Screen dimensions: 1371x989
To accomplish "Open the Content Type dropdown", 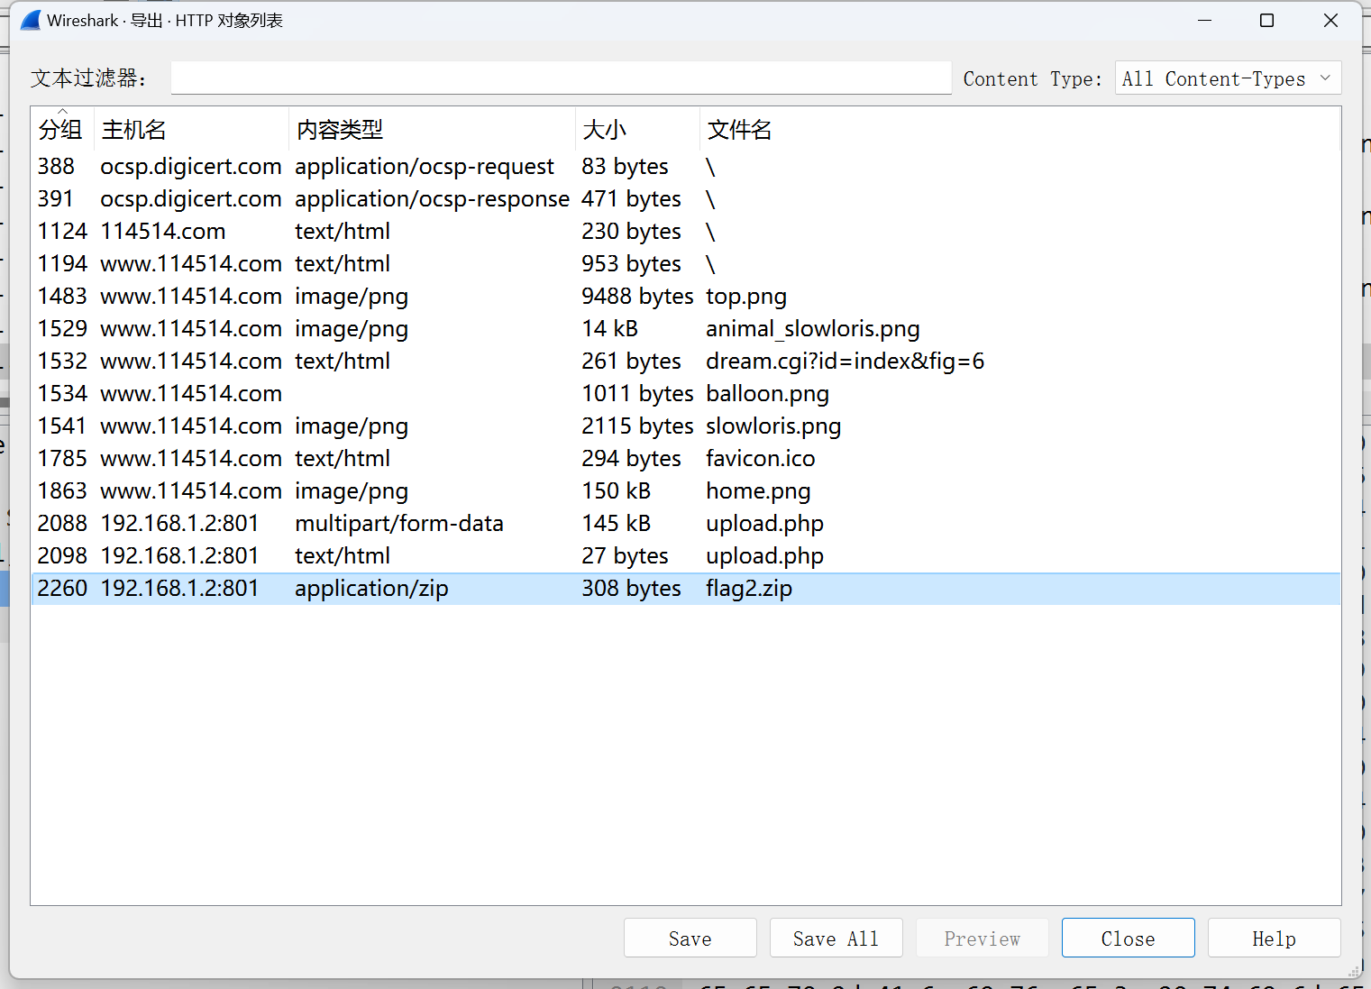I will coord(1228,78).
